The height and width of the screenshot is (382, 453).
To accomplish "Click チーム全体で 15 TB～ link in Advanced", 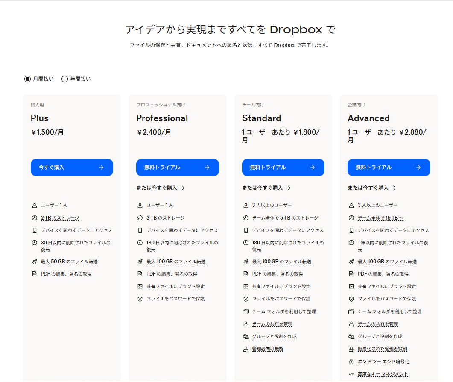I will 381,218.
